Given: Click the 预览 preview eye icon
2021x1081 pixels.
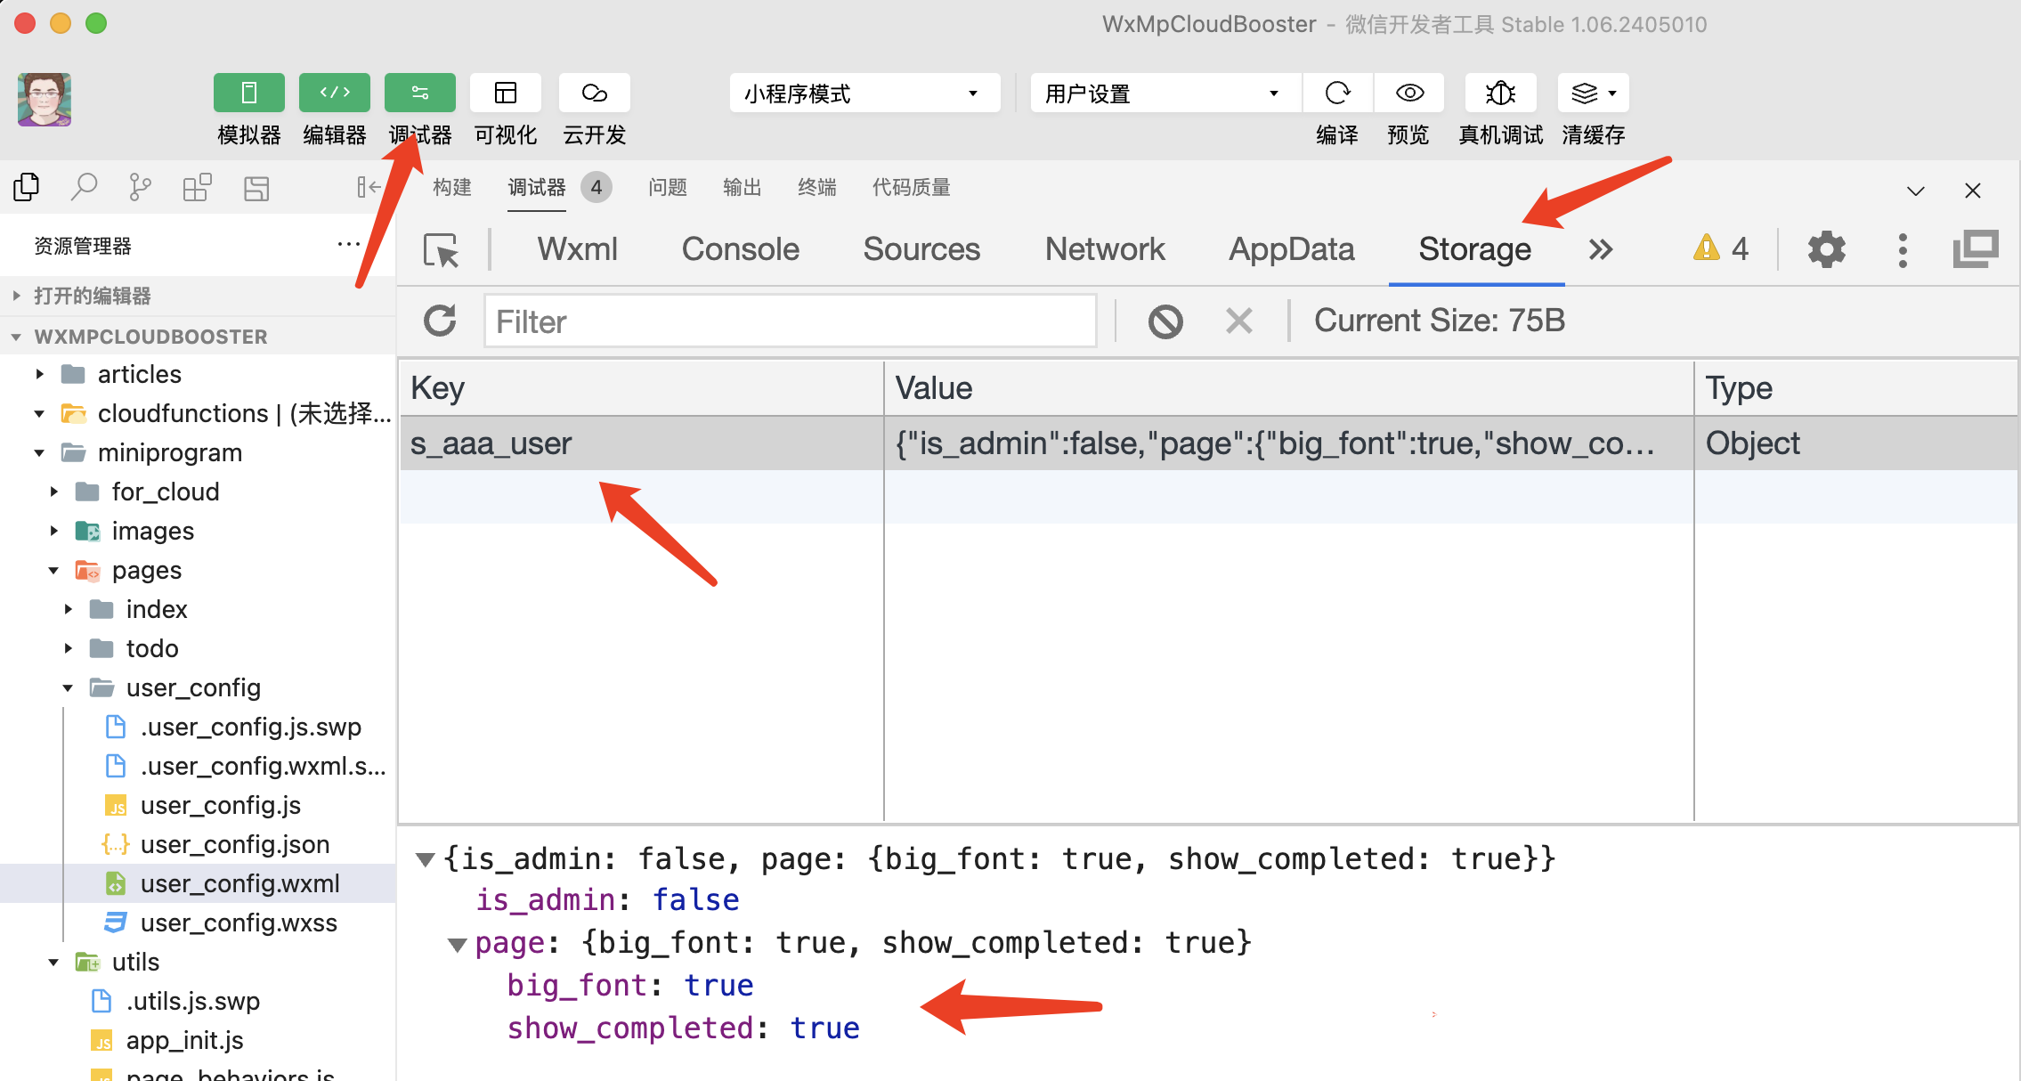Looking at the screenshot, I should pos(1409,93).
